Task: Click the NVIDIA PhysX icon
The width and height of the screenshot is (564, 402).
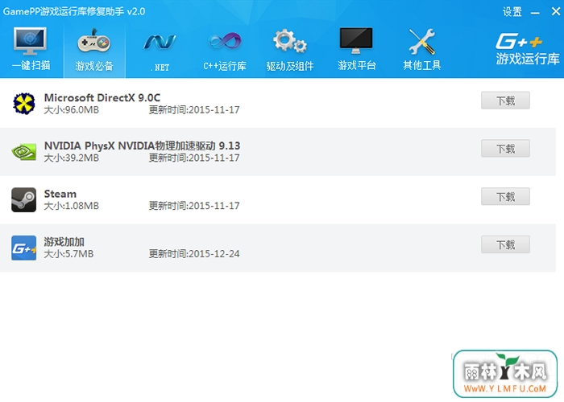Action: point(23,151)
